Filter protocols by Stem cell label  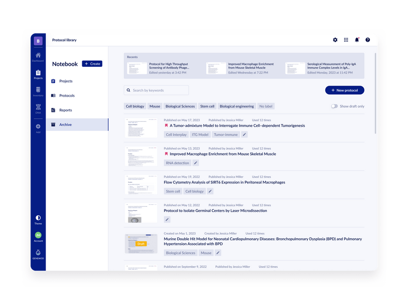click(x=207, y=106)
